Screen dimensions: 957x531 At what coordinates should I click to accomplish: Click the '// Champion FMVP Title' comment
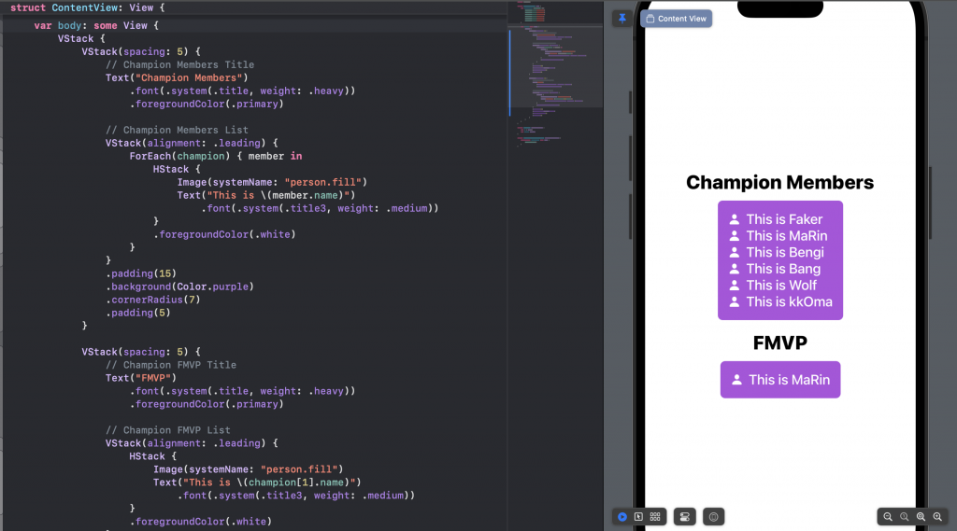click(x=171, y=365)
